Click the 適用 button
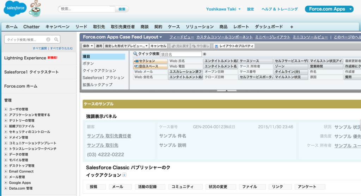 [x=99, y=46]
